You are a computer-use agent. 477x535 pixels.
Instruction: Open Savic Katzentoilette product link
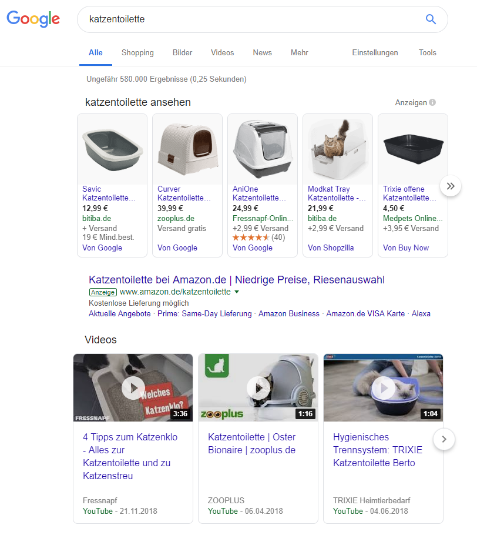109,193
